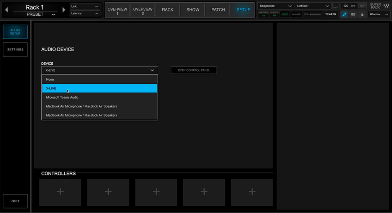Expand the Snapshots dropdown
Screen dimensions: 392x213
(276, 6)
